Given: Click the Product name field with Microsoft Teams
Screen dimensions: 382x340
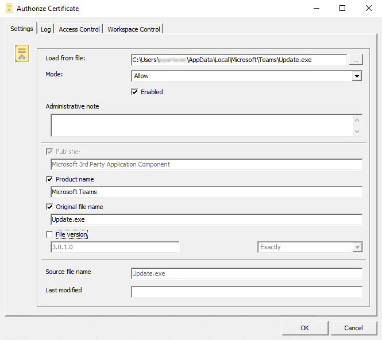Looking at the screenshot, I should point(206,192).
